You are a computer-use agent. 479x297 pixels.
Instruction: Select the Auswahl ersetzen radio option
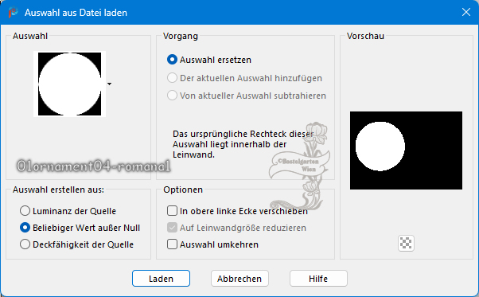pos(172,60)
